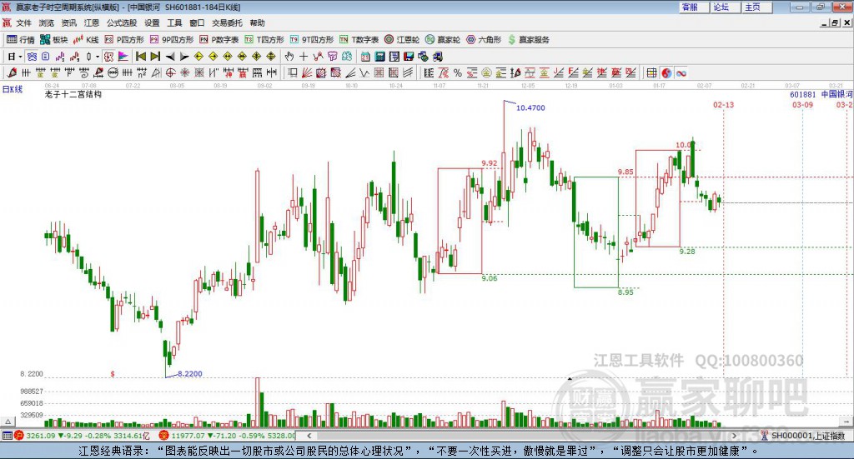Open the 资讯 menu
This screenshot has height=459, width=854.
[68, 22]
